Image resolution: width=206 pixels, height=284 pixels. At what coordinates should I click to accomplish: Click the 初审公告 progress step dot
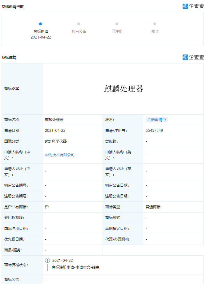coord(79,24)
